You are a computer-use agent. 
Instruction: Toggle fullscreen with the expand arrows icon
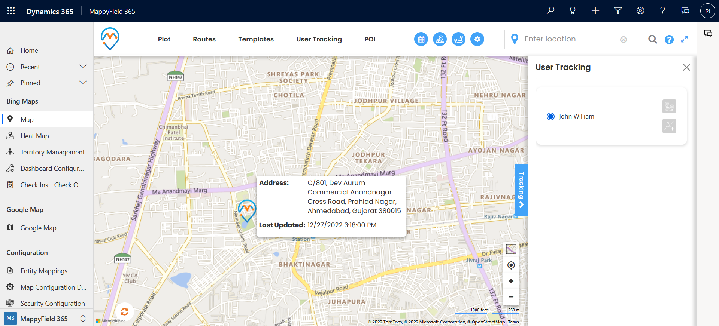(685, 39)
